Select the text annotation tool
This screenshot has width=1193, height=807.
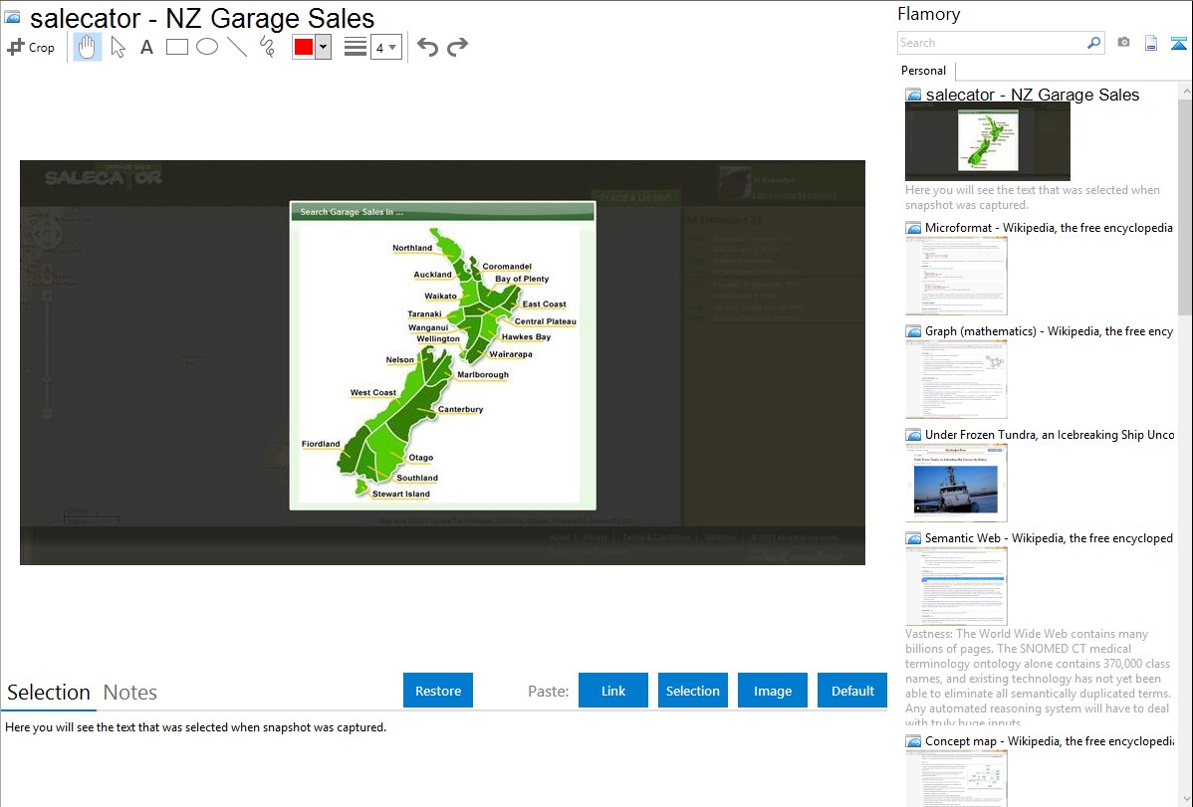[146, 47]
